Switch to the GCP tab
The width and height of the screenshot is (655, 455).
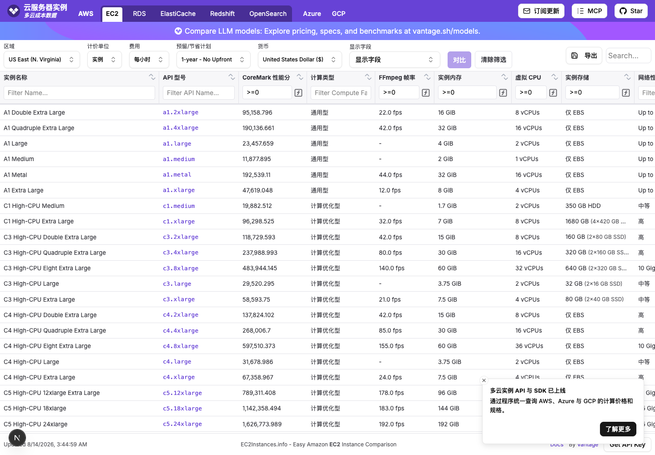pos(338,14)
